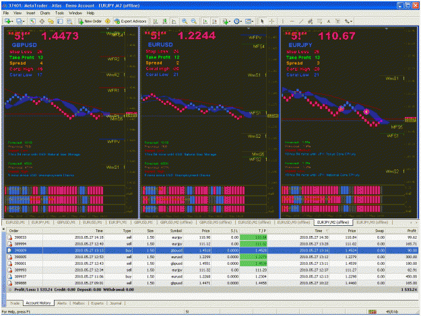Launch MetaEditor via yellow diamond icon
421x316 pixels.
[x=108, y=21]
